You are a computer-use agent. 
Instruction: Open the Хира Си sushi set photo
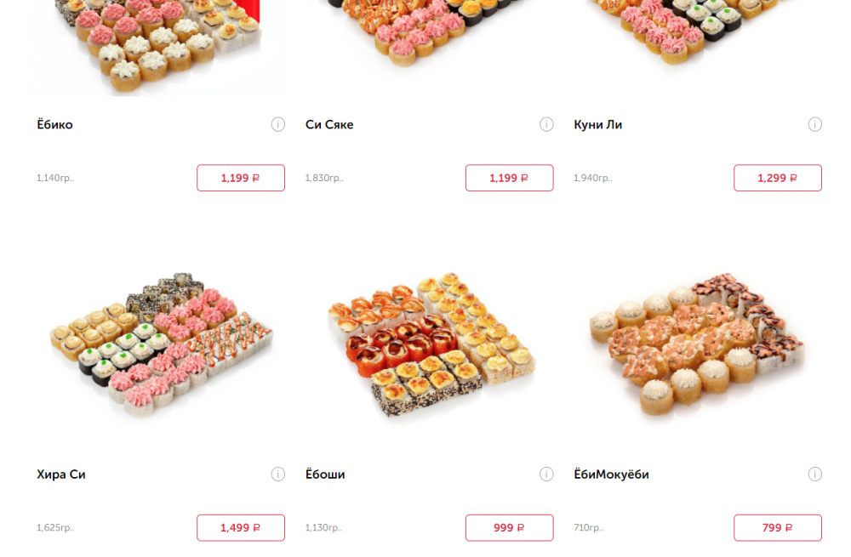point(161,344)
